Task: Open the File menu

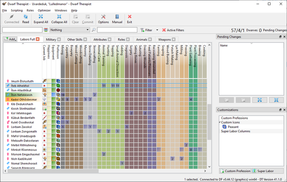Action: pos(5,10)
